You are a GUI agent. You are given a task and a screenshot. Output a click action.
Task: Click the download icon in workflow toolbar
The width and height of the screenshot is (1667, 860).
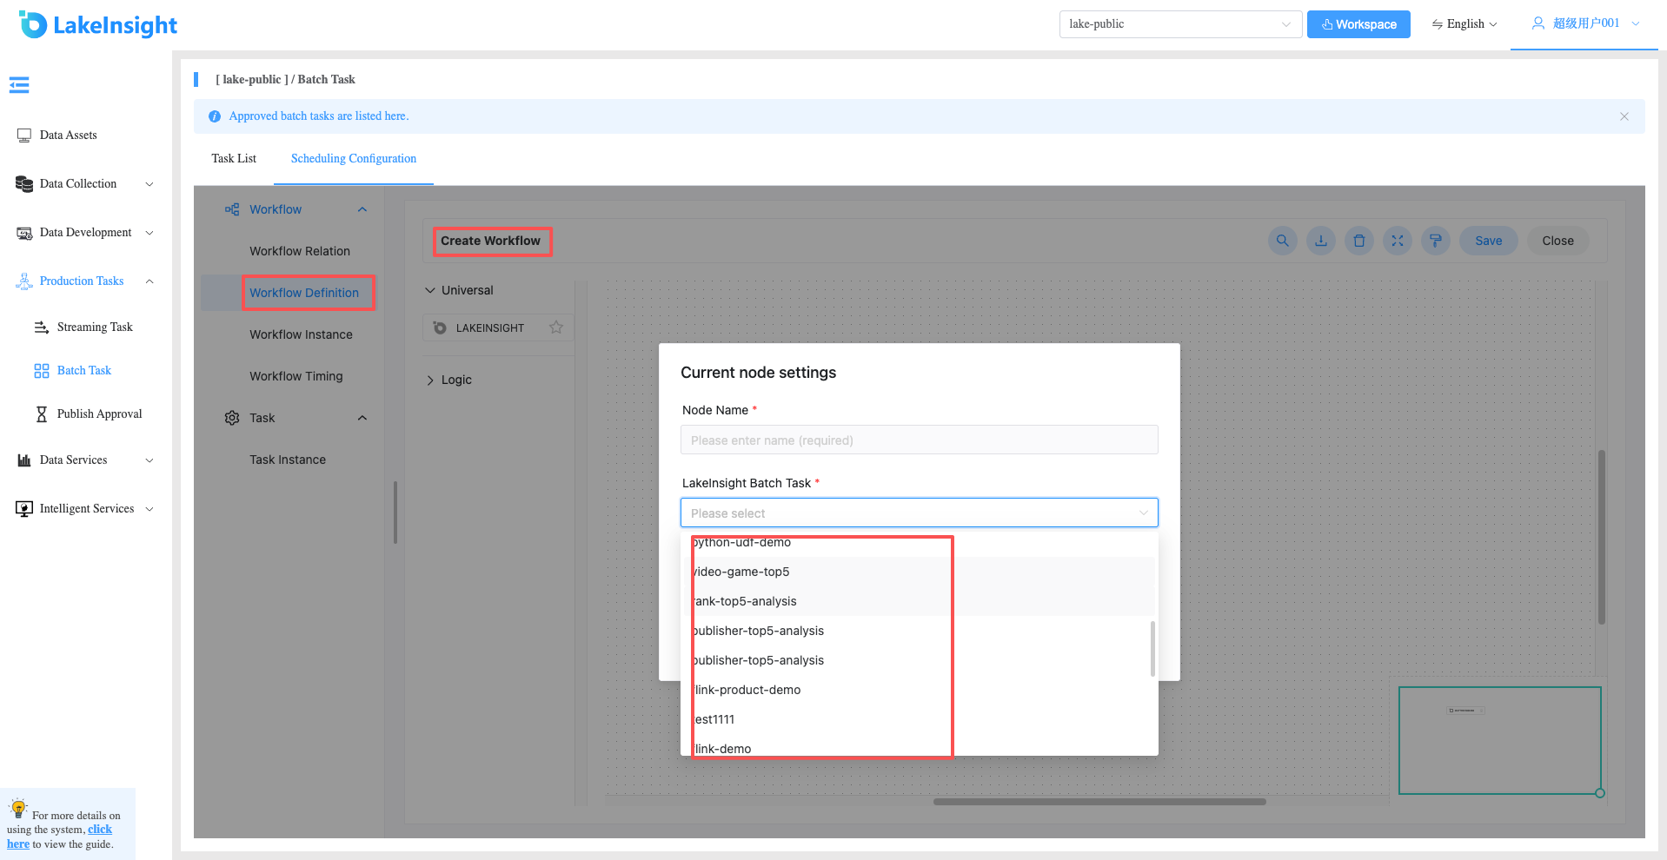coord(1320,241)
